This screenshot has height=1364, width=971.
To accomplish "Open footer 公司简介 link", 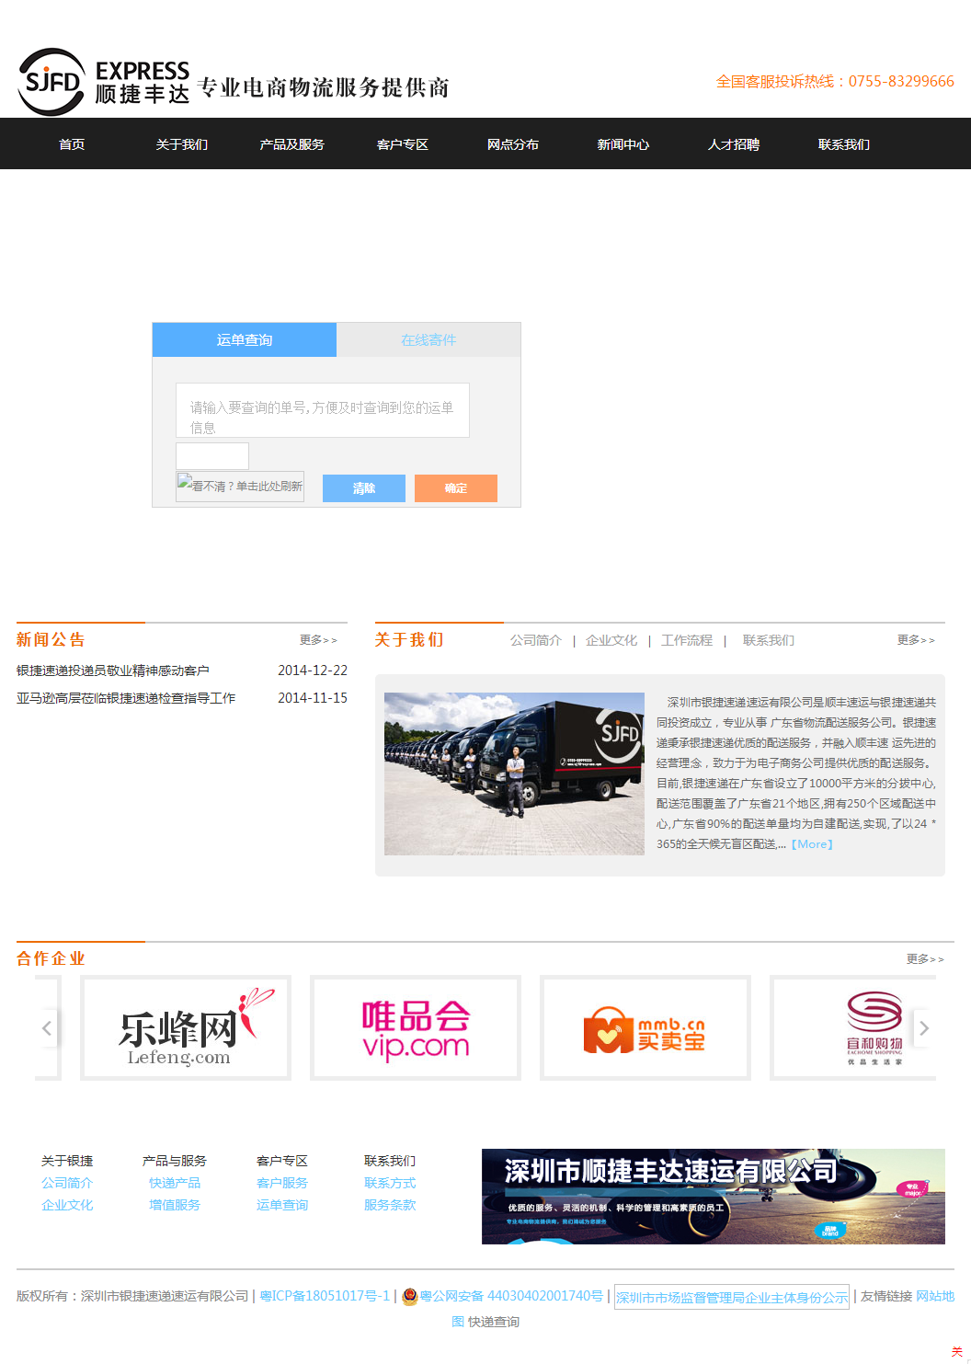I will pos(67,1183).
